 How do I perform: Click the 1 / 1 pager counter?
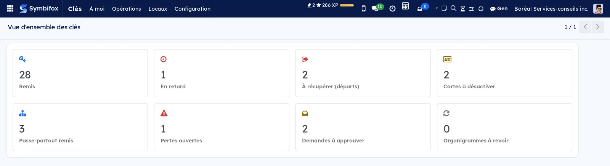point(570,27)
